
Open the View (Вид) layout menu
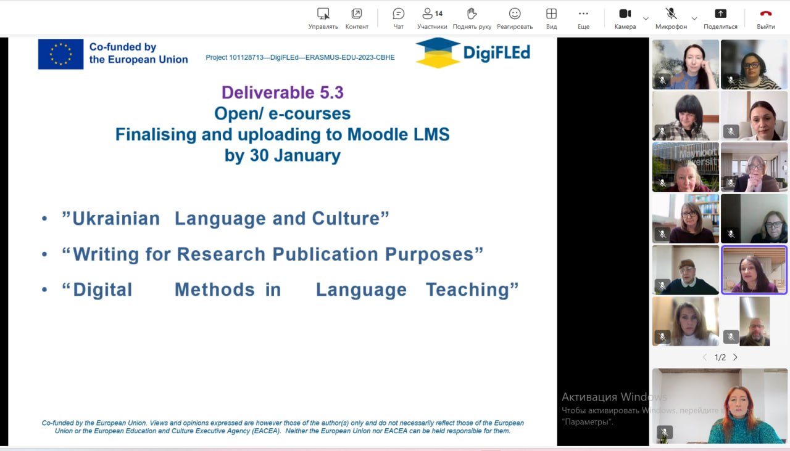pyautogui.click(x=551, y=18)
